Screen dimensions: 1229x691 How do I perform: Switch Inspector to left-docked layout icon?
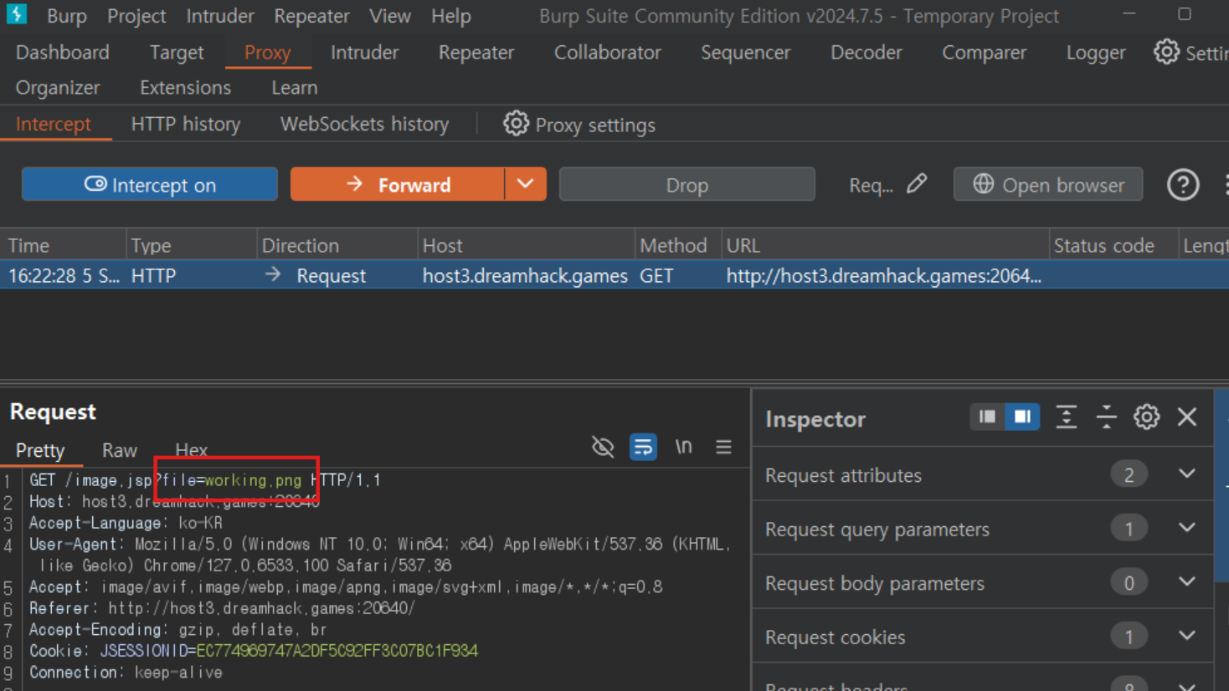coord(988,417)
